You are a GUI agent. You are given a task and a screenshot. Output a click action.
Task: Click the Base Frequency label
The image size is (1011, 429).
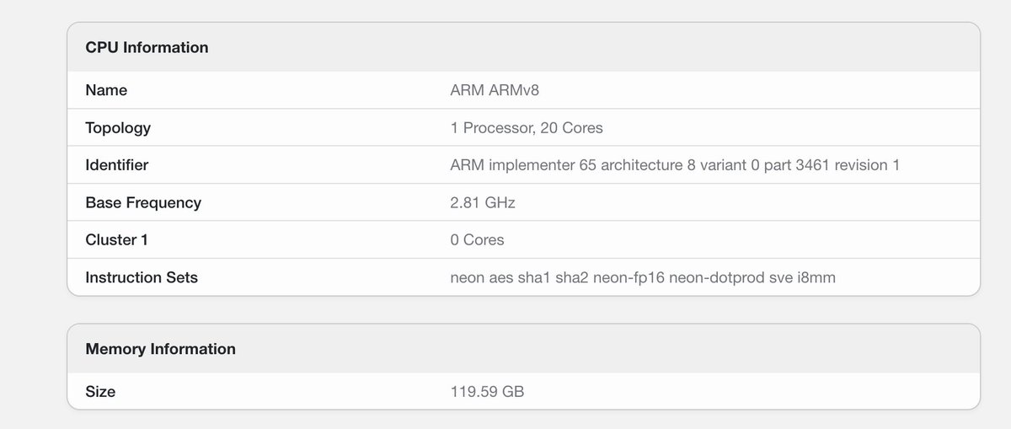coord(143,202)
